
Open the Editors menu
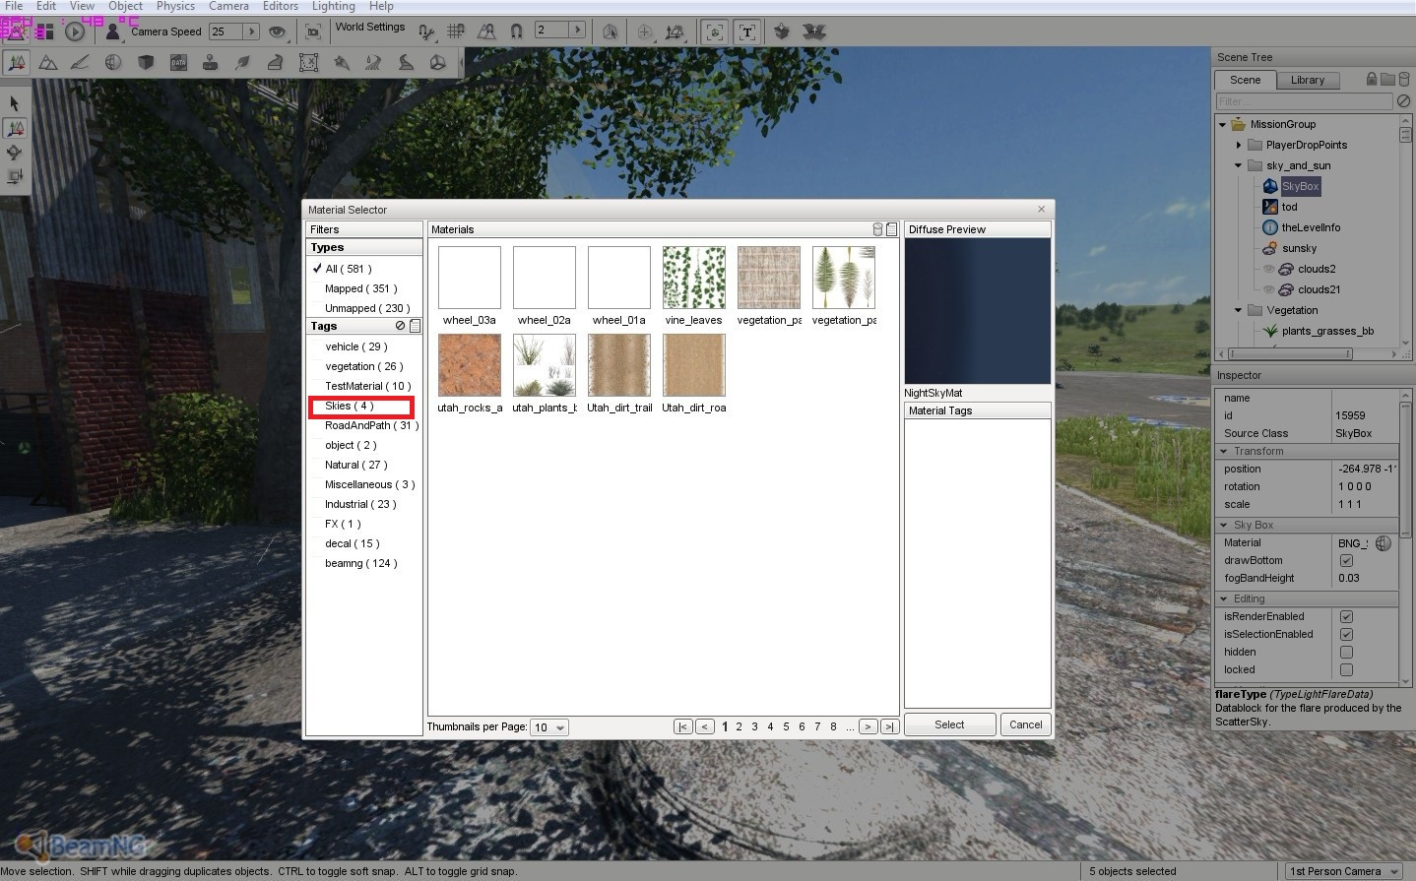coord(281,6)
